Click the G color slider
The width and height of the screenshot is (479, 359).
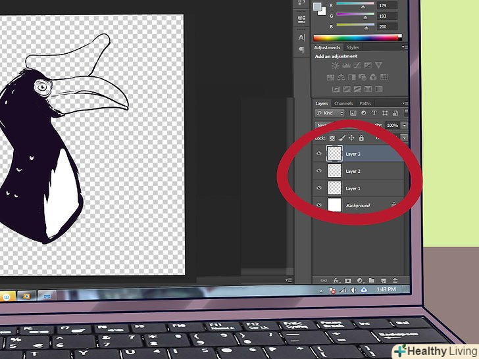(355, 15)
